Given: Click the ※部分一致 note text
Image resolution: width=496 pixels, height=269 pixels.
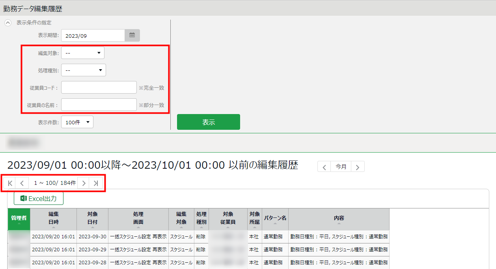Looking at the screenshot, I should [151, 105].
